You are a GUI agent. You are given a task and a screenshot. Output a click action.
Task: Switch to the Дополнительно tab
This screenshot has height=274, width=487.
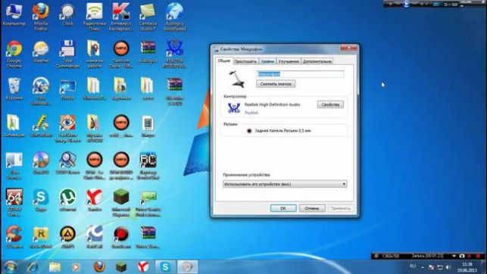tap(317, 61)
